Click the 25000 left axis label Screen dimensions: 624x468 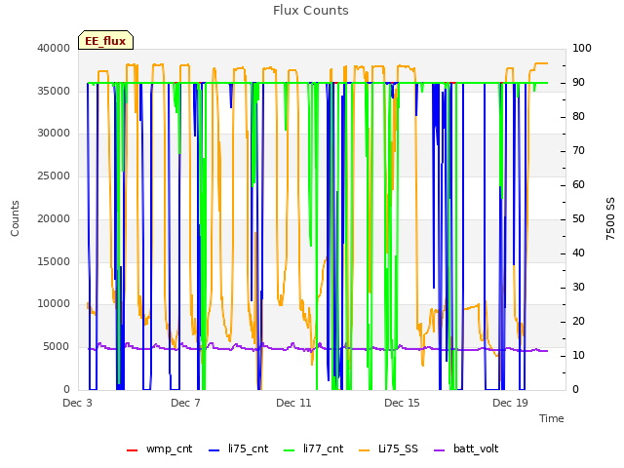pyautogui.click(x=54, y=175)
